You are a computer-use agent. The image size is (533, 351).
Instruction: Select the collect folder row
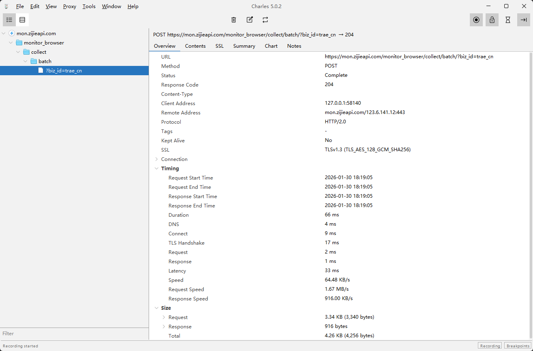pos(74,52)
